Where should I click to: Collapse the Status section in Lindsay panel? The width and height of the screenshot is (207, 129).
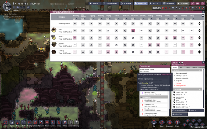coord(200,70)
